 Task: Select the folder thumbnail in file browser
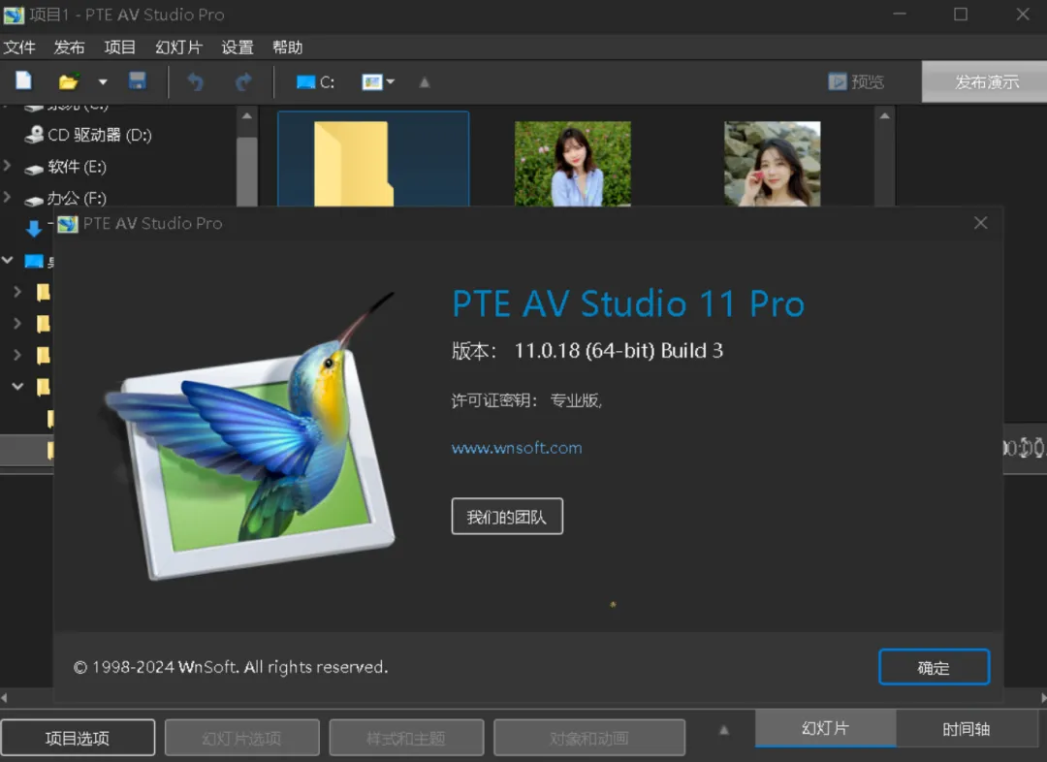[x=373, y=160]
